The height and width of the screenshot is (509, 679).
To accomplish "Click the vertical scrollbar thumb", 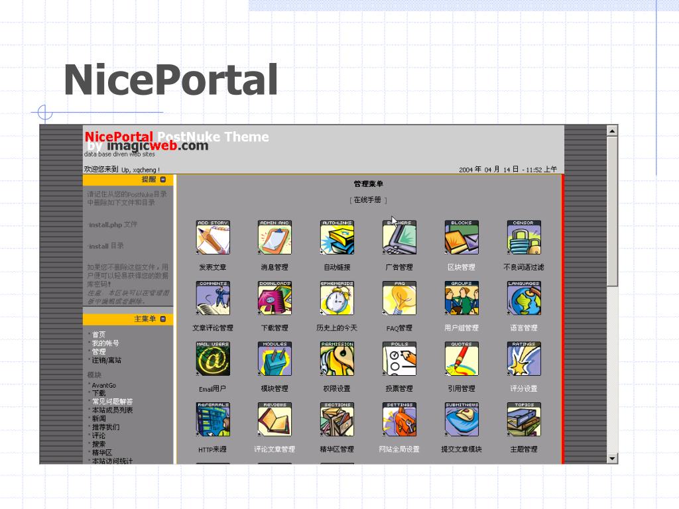I will pos(612,211).
